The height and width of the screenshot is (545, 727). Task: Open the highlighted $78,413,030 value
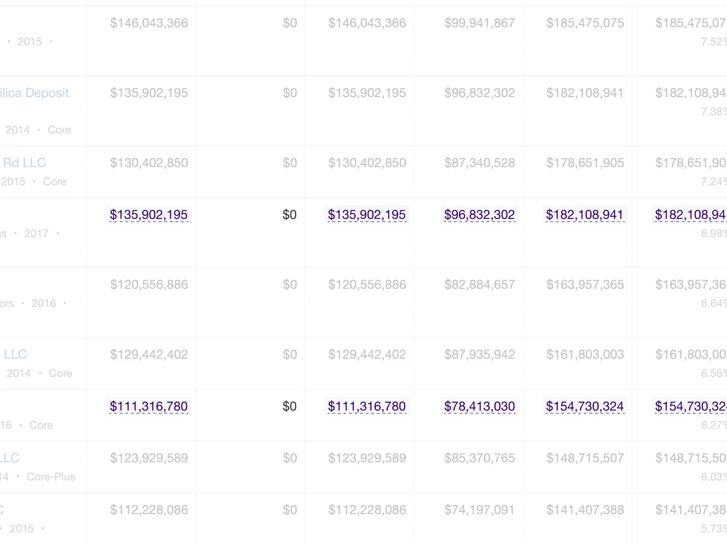pos(479,406)
